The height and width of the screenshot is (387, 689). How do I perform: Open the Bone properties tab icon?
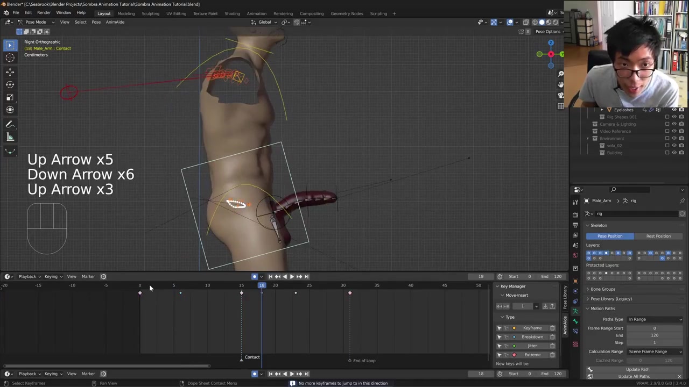pyautogui.click(x=575, y=321)
